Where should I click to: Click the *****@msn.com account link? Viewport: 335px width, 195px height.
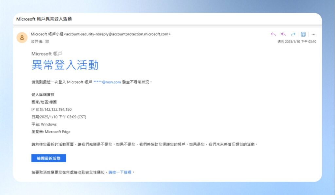click(x=107, y=82)
